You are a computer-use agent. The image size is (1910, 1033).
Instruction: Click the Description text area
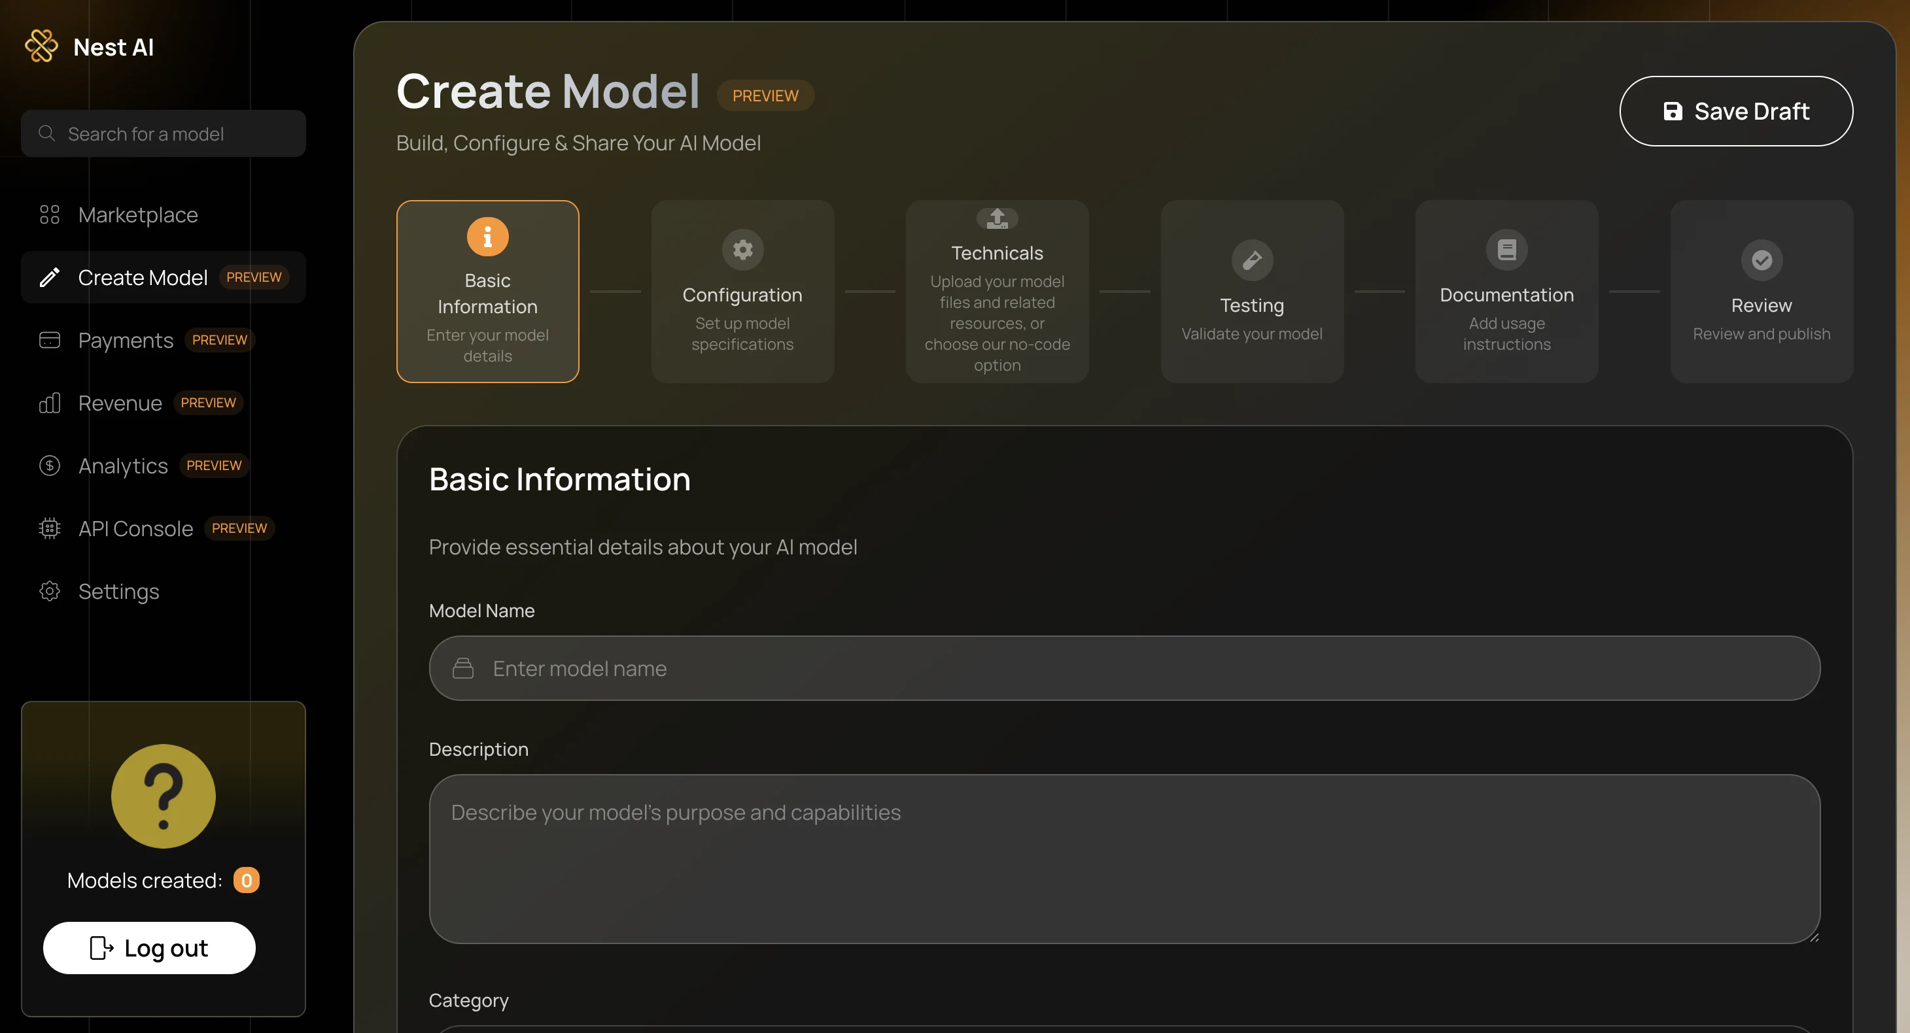click(x=1124, y=858)
